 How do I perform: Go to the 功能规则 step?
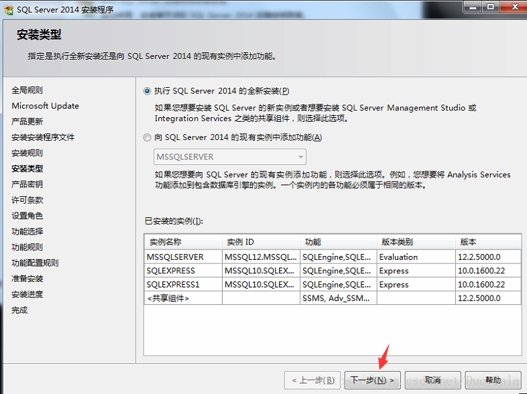[x=27, y=247]
